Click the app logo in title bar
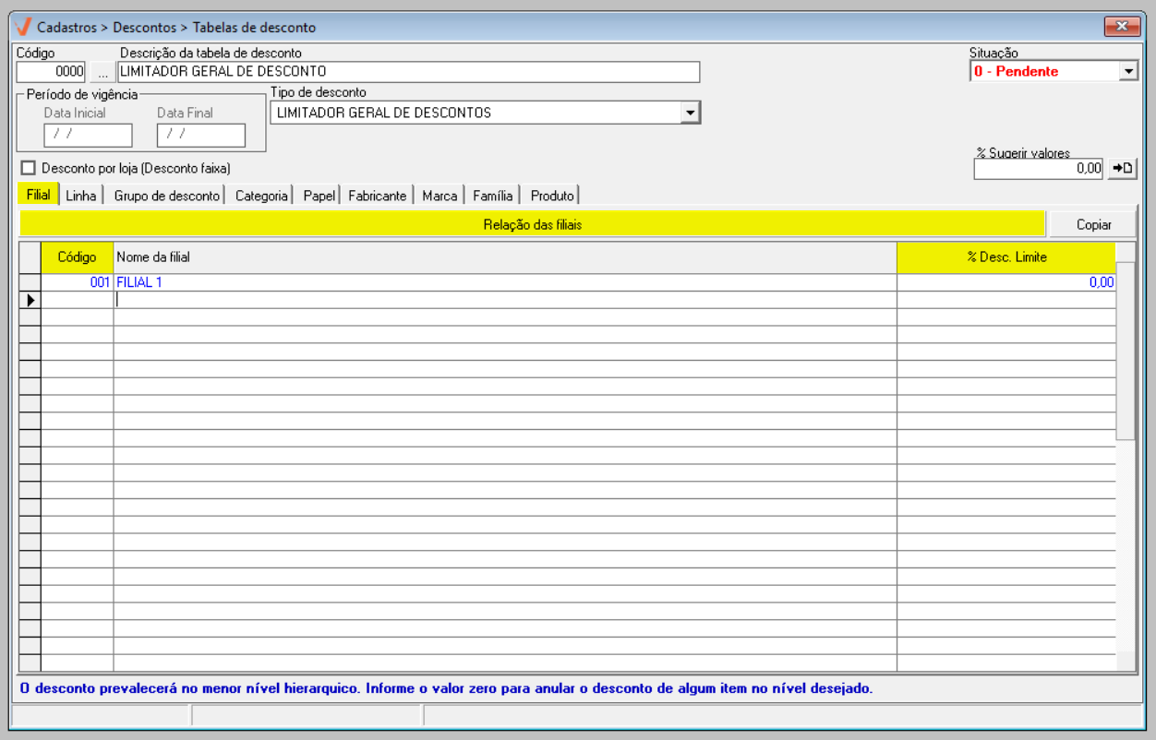This screenshot has width=1156, height=740. click(x=23, y=27)
